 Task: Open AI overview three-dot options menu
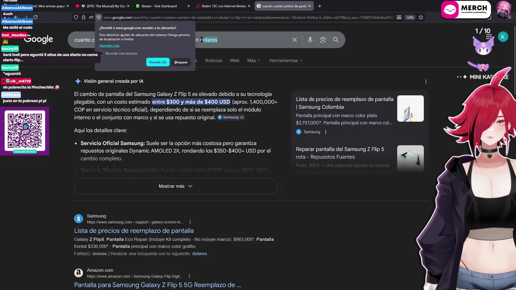pyautogui.click(x=426, y=81)
